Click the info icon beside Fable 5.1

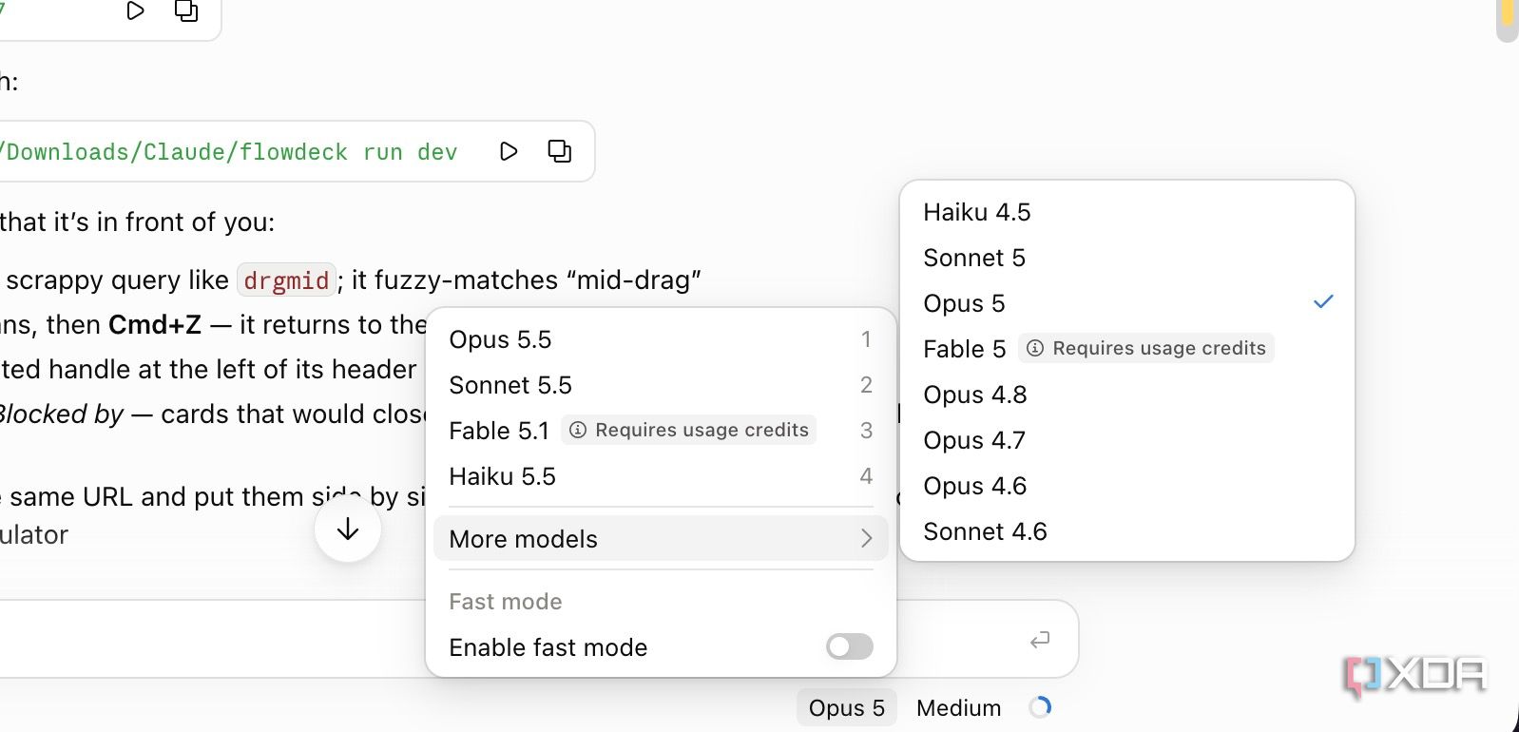coord(578,431)
